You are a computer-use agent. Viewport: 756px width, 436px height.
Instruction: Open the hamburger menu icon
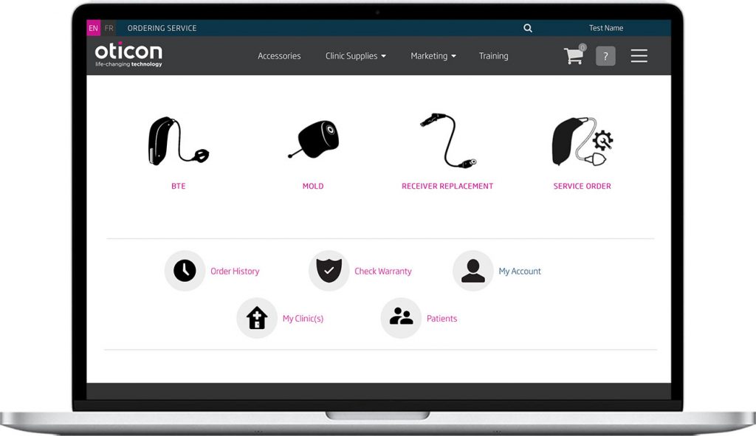pos(639,56)
